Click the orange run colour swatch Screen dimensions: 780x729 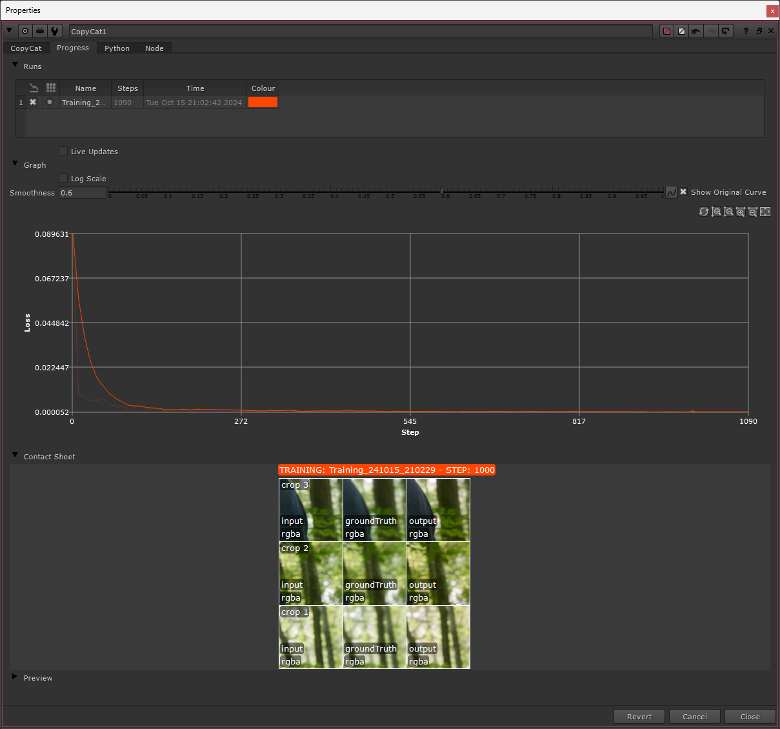pyautogui.click(x=263, y=102)
